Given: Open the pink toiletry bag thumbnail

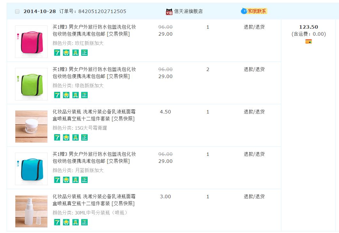Looking at the screenshot, I should [x=31, y=42].
